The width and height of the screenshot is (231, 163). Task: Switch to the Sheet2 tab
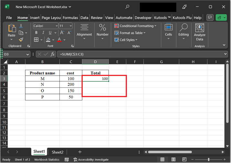58,152
